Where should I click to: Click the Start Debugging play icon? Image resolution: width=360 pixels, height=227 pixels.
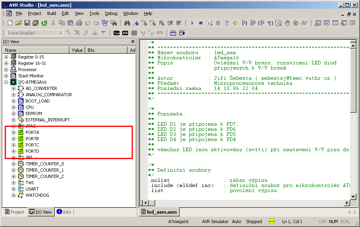click(193, 23)
